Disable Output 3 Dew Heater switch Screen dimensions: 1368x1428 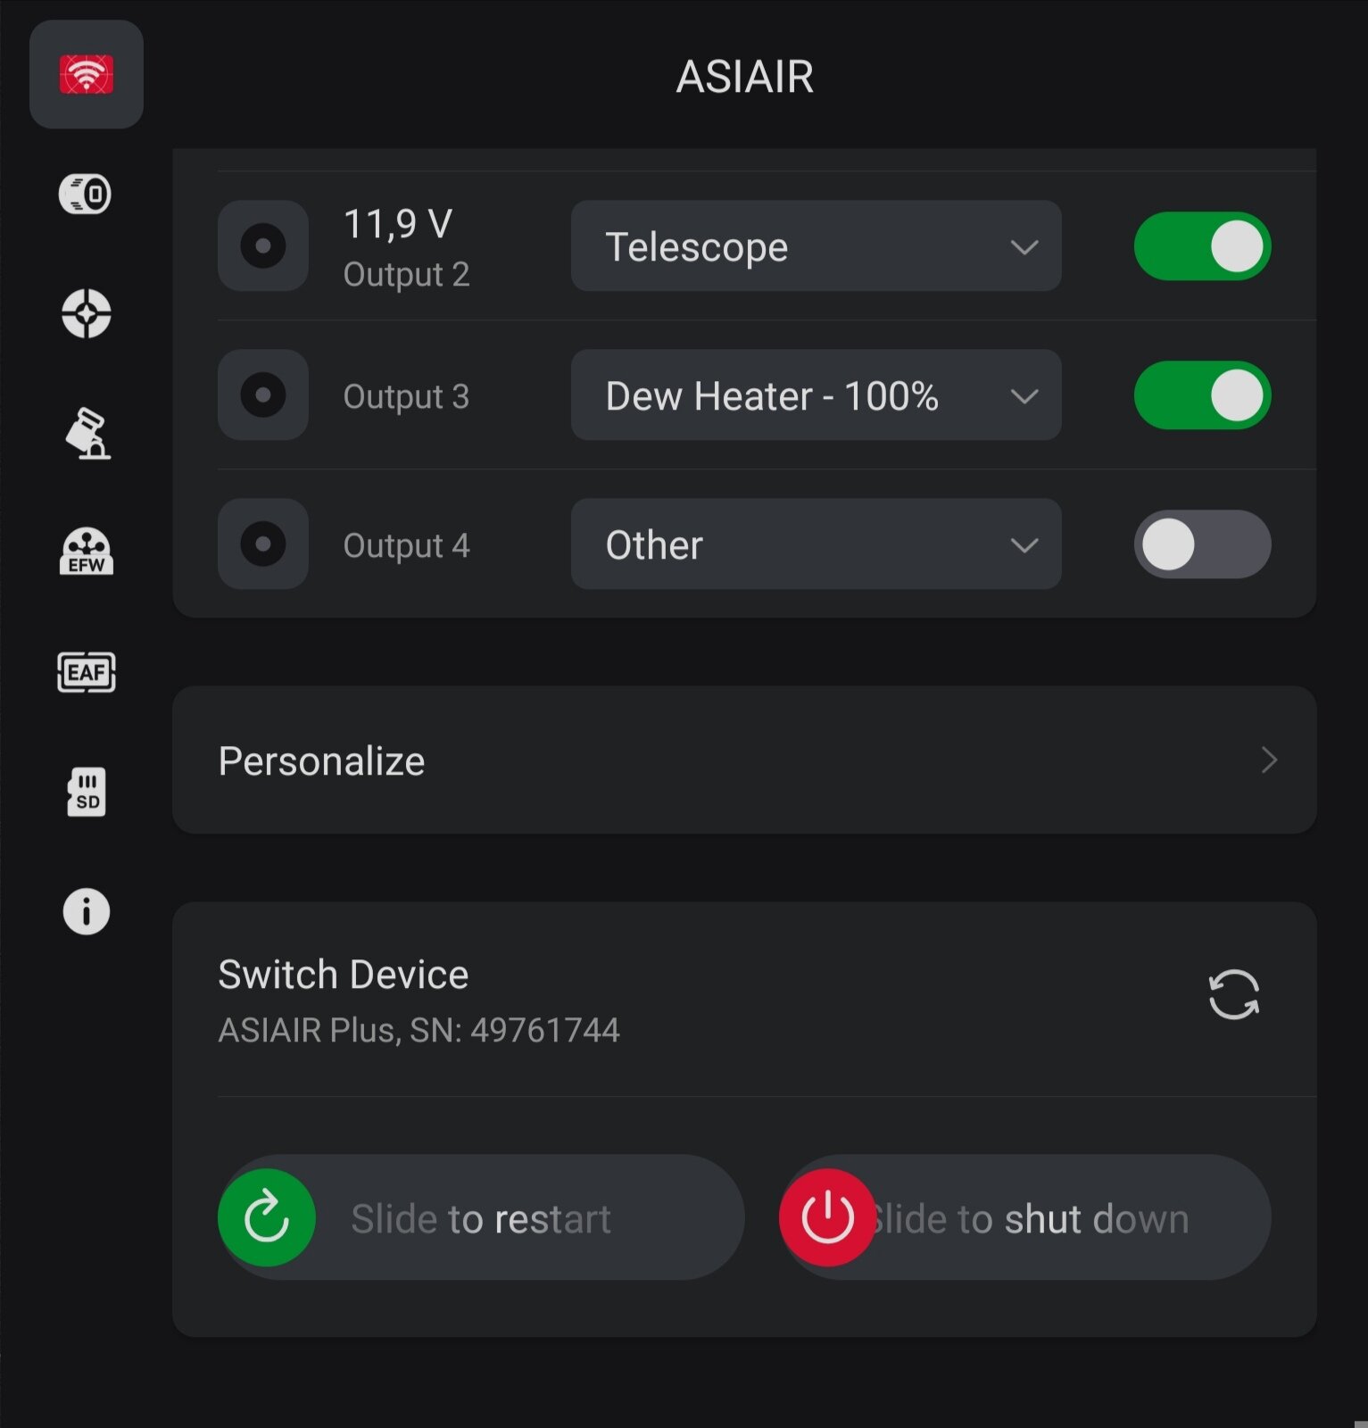pyautogui.click(x=1201, y=395)
